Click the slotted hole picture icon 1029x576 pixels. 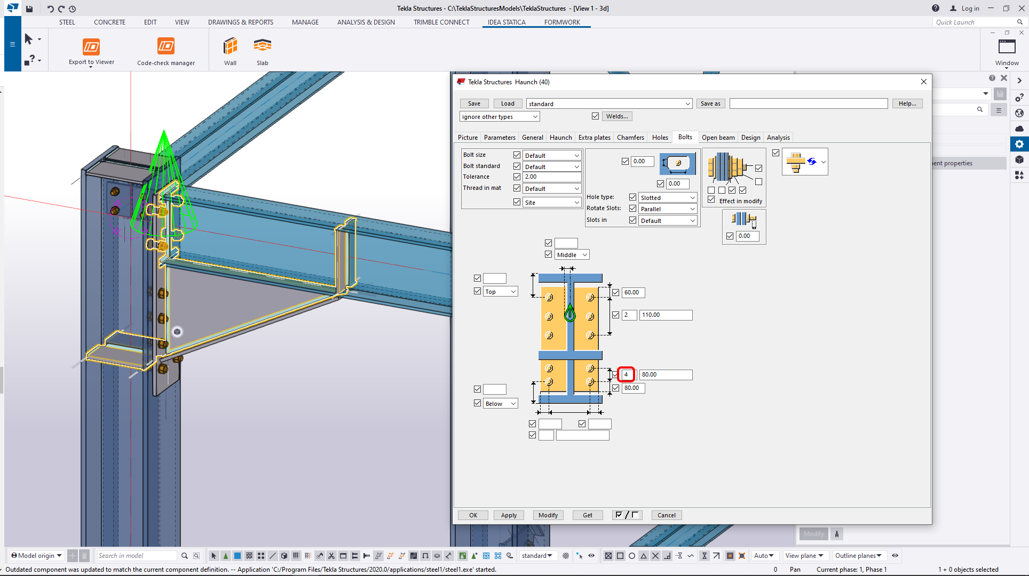click(678, 163)
